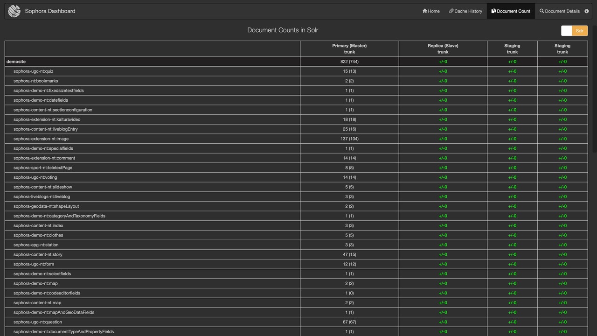Click the green +/-0 in demosite Replica column
Viewport: 597px width, 336px height.
(442, 61)
